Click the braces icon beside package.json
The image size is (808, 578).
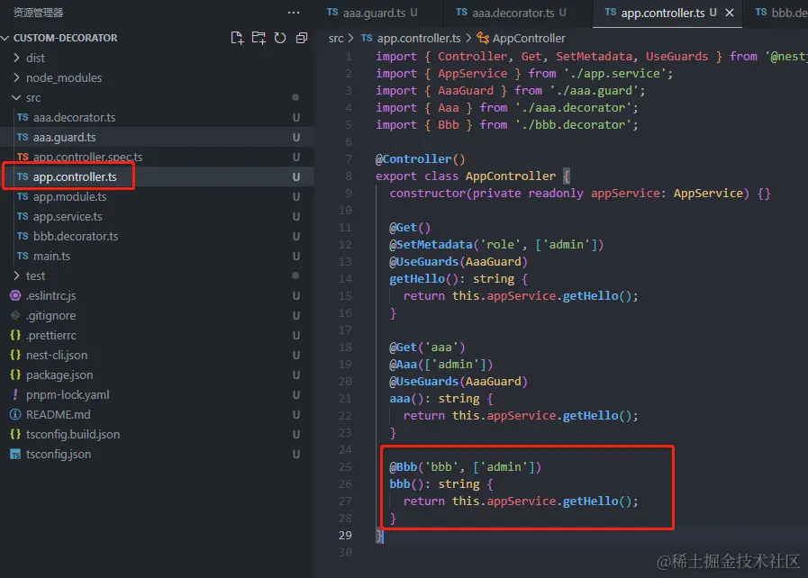pos(15,375)
